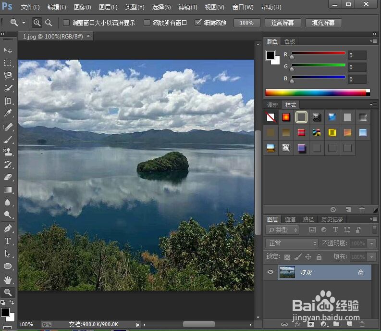Open the color panel flyout menu

(x=373, y=41)
